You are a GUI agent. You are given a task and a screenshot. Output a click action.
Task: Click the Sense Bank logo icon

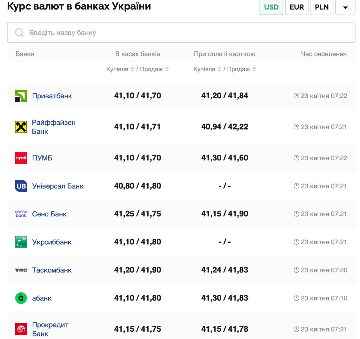21,214
